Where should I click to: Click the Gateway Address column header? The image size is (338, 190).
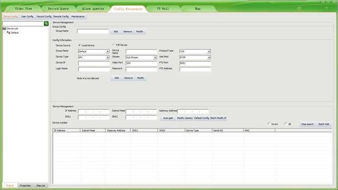tap(118, 130)
